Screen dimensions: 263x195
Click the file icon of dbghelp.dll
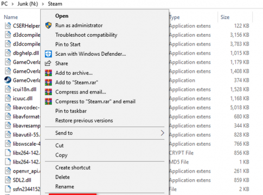pos(8,53)
